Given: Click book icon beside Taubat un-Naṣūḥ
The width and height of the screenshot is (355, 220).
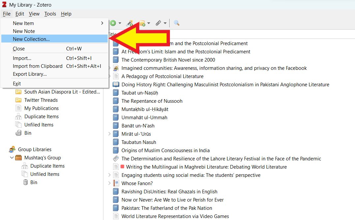Looking at the screenshot, I should (x=116, y=93).
